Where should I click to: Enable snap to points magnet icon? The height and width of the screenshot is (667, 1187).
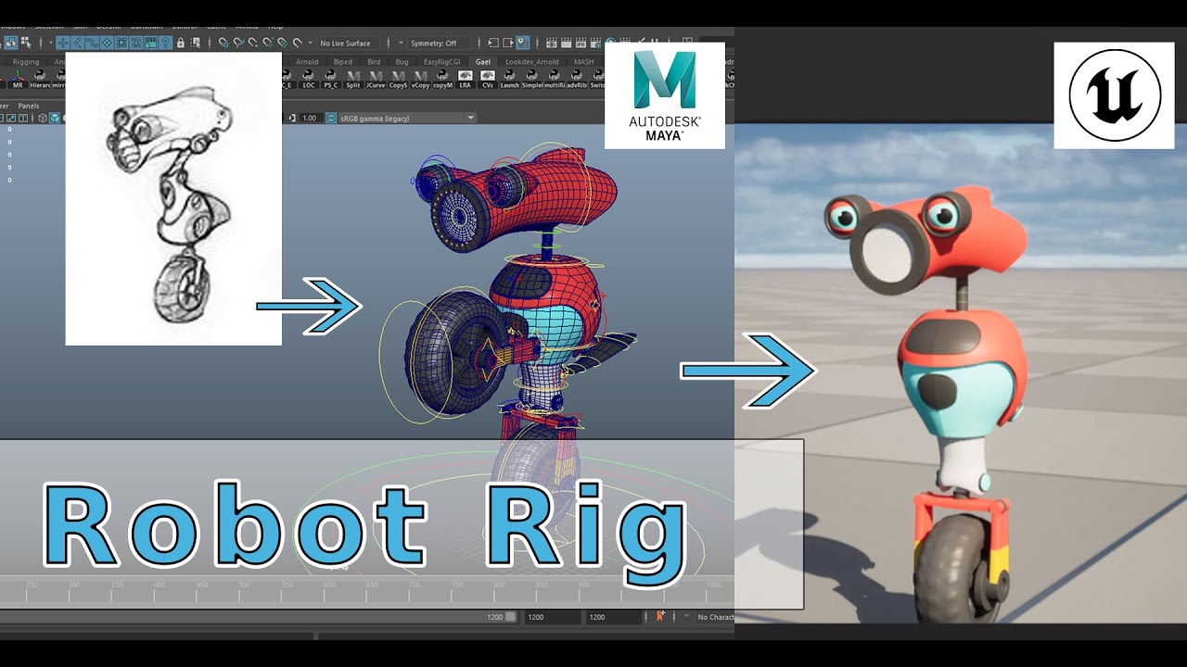(253, 43)
